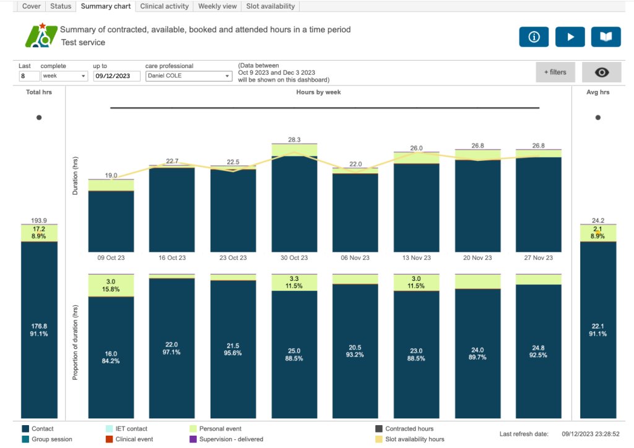Open the Slot availability tab
Viewport: 634px width, 448px height.
tap(271, 6)
